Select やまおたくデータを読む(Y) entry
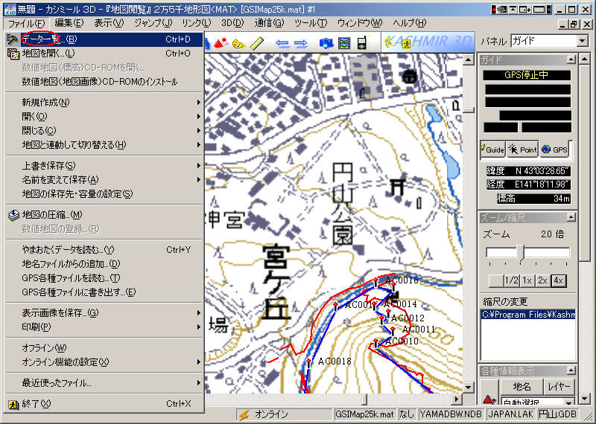This screenshot has width=596, height=424. tap(104, 250)
